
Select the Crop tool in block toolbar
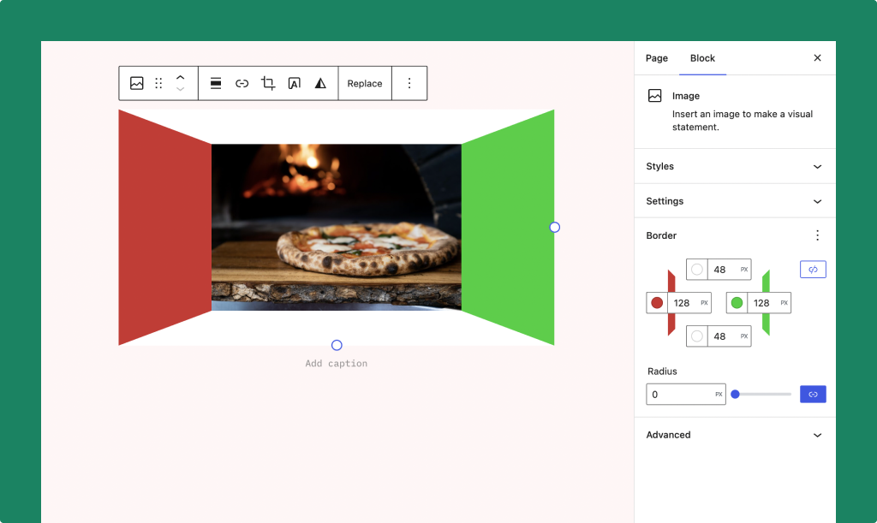[x=268, y=83]
